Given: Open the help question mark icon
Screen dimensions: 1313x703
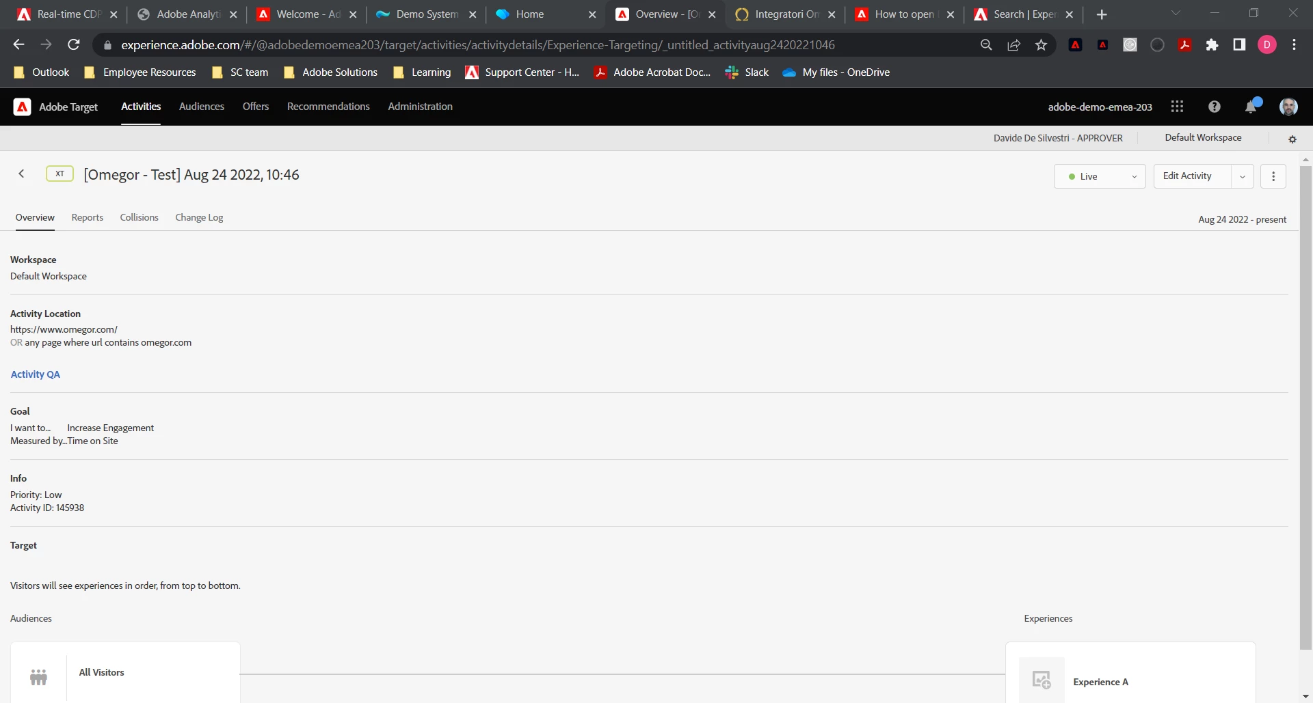Looking at the screenshot, I should (x=1215, y=107).
